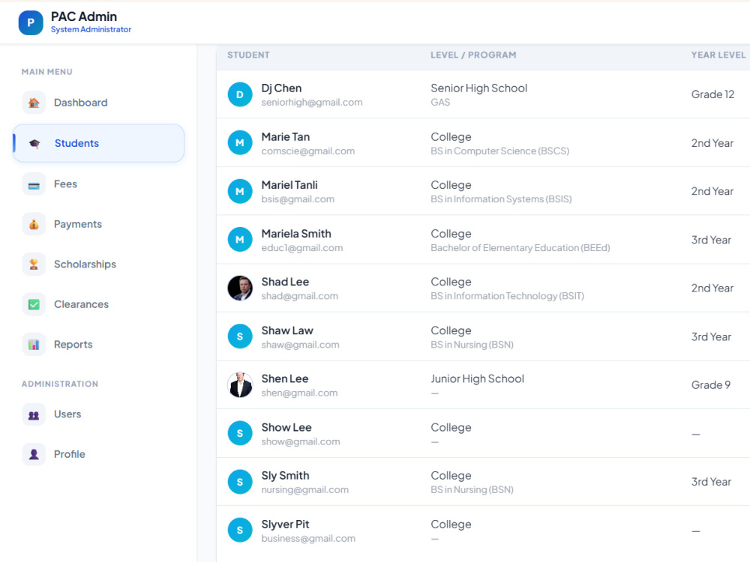Click BS in Computer Science (BSCS) program
The image size is (750, 562).
499,151
